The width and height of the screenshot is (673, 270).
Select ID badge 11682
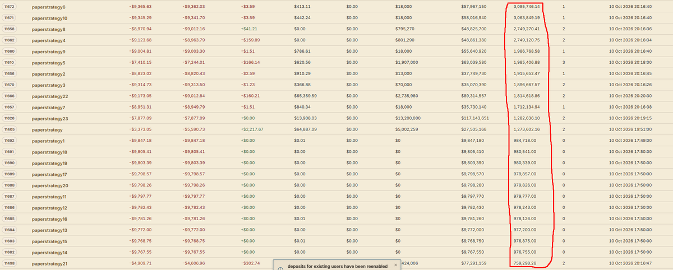(x=9, y=252)
